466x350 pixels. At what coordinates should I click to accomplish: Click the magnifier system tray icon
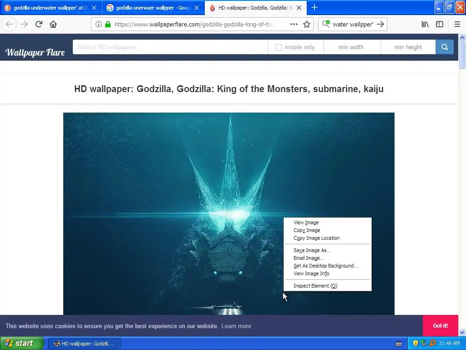coord(432,343)
